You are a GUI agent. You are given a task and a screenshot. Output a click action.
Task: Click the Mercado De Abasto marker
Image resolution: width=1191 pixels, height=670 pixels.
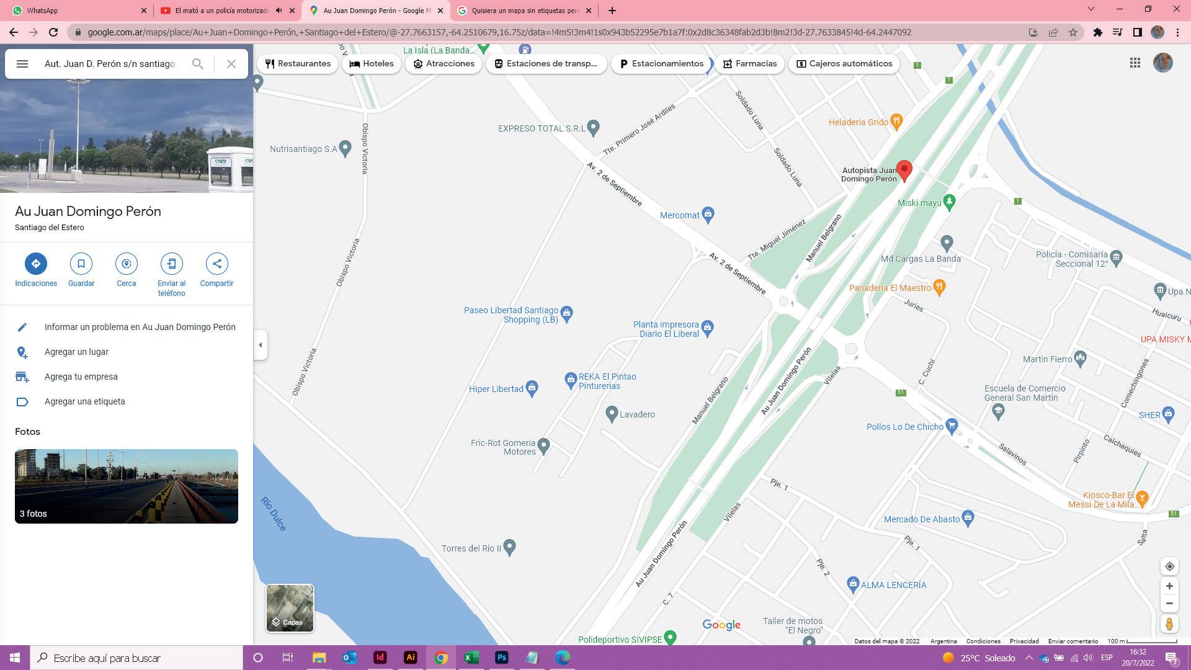click(968, 519)
